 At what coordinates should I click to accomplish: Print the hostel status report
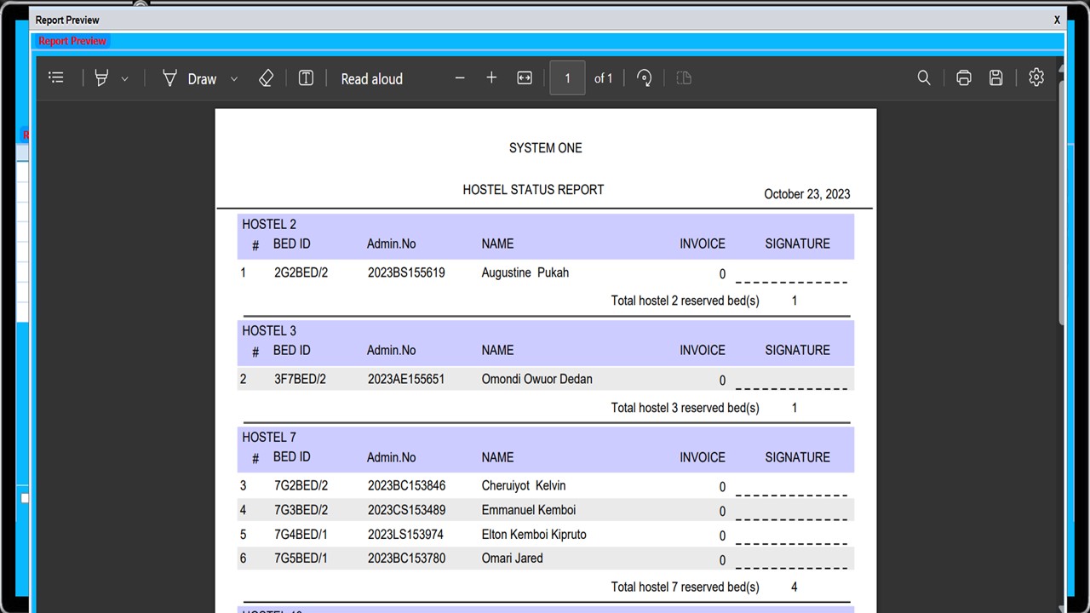963,78
